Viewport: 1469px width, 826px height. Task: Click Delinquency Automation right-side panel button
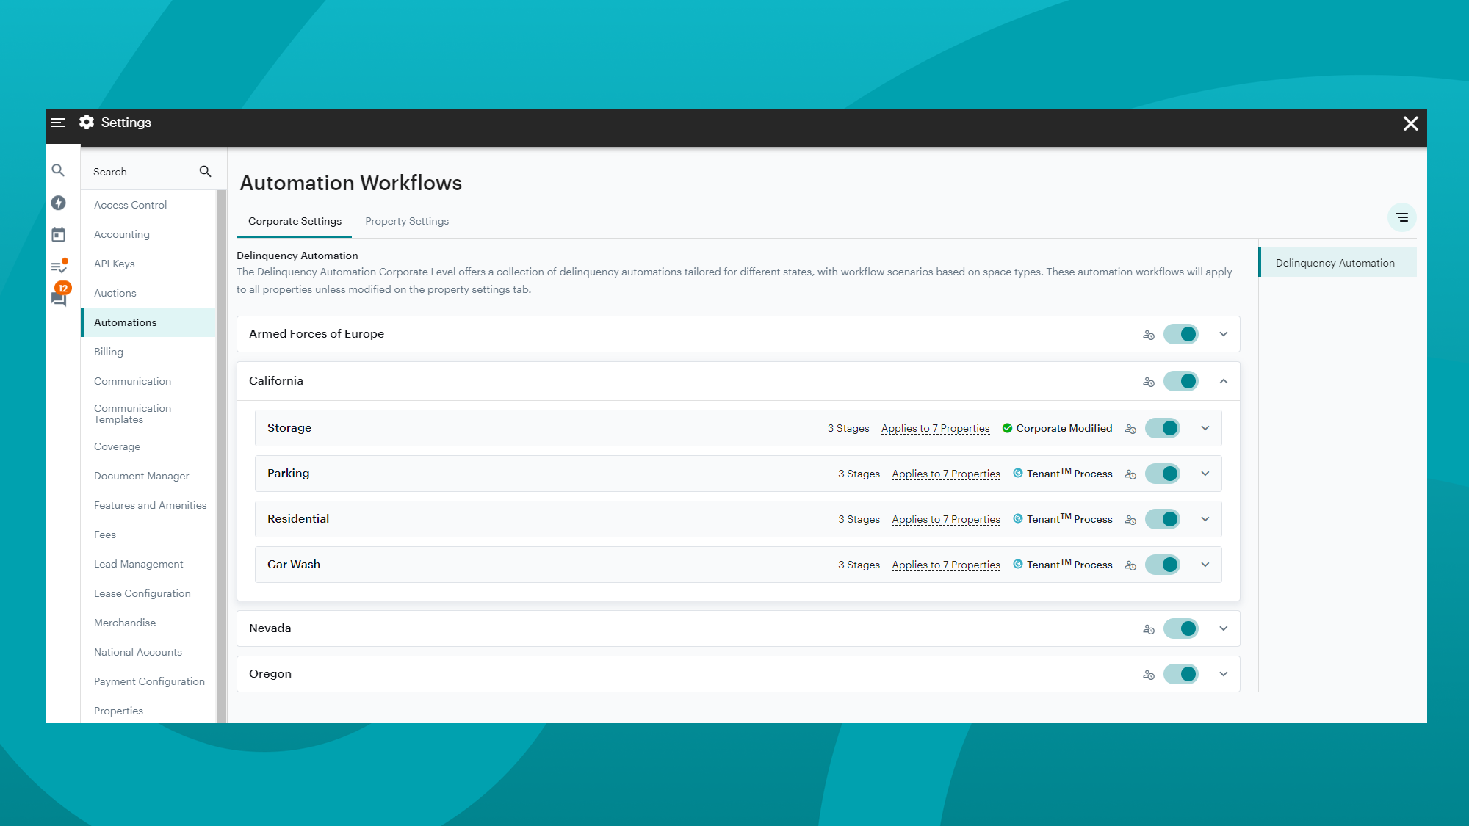1336,264
